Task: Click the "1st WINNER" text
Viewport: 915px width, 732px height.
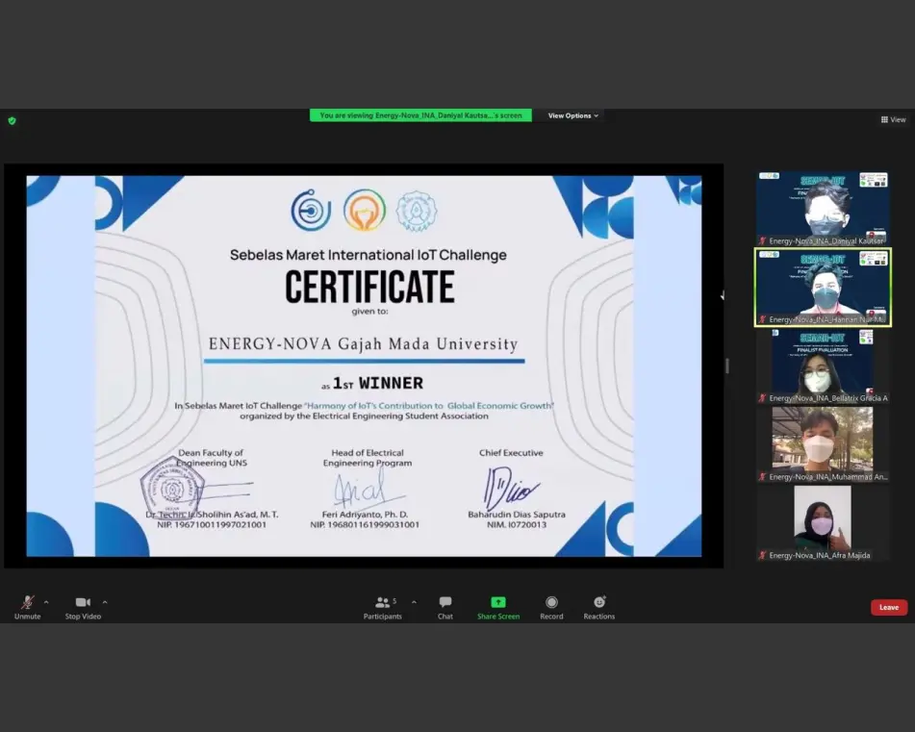Action: (378, 383)
